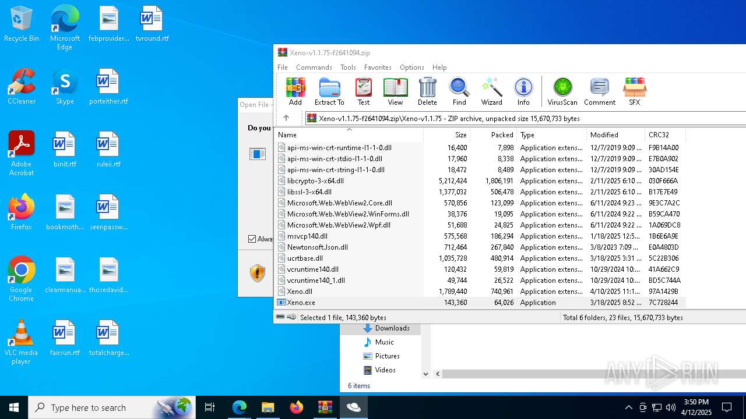
Task: Open the Favorites menu
Action: click(378, 68)
